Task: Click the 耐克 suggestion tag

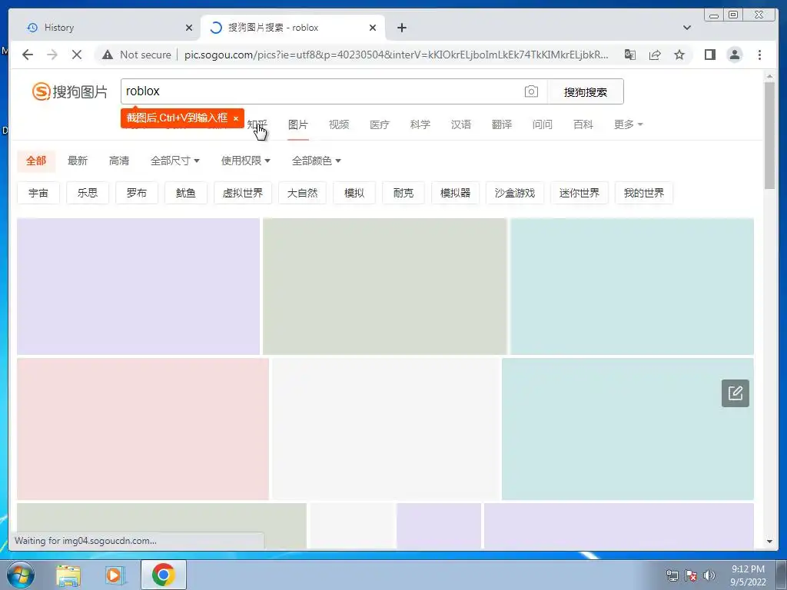Action: pyautogui.click(x=403, y=193)
